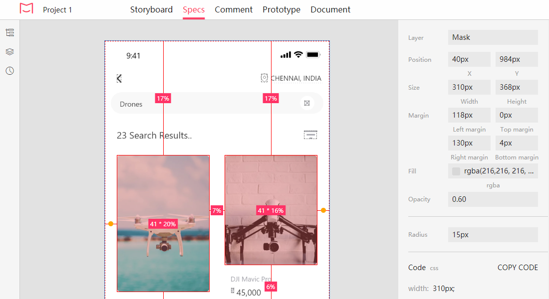This screenshot has height=299, width=549.
Task: Click the battery icon in status bar
Action: 313,54
